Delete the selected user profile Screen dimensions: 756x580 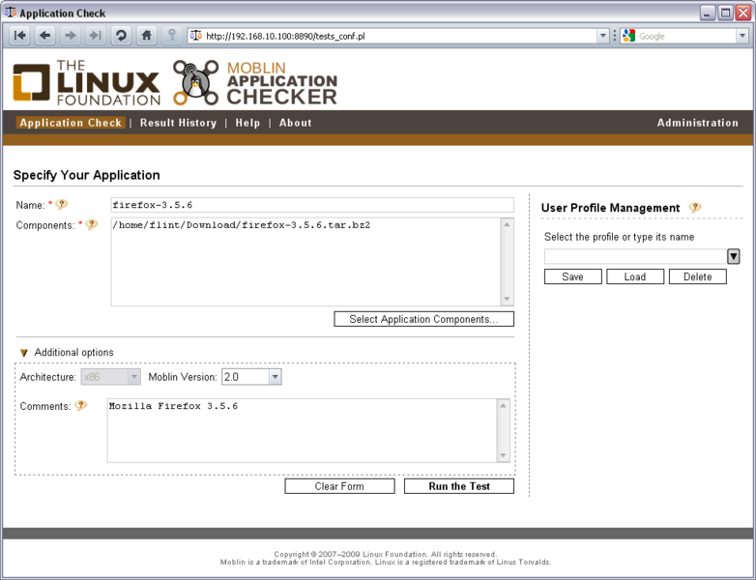pyautogui.click(x=698, y=276)
